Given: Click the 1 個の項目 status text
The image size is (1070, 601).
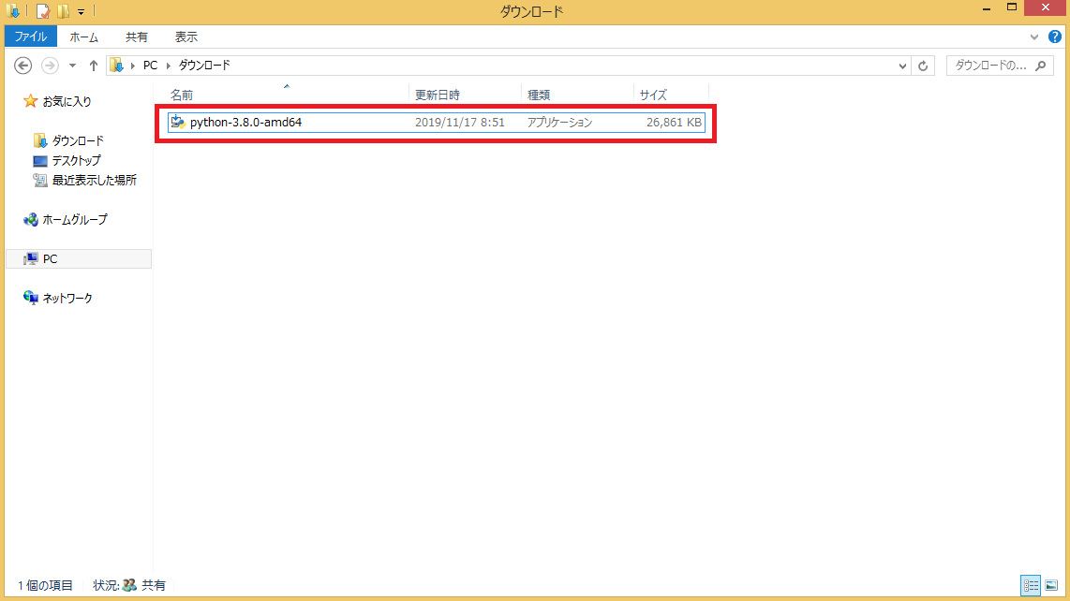Looking at the screenshot, I should pyautogui.click(x=45, y=585).
